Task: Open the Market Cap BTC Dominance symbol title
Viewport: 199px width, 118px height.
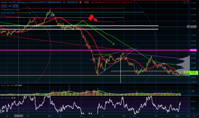Action: [26, 3]
